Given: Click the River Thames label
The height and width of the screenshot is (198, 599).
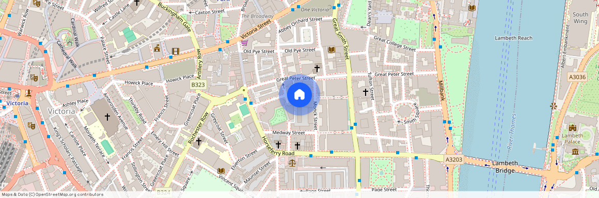Looking at the screenshot, I should (512, 131).
